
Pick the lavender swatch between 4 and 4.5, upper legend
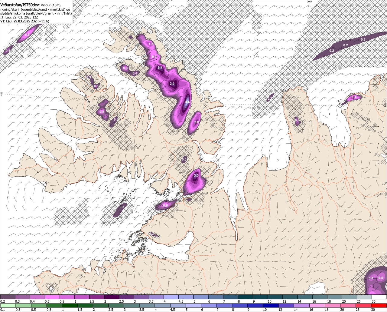171,297
